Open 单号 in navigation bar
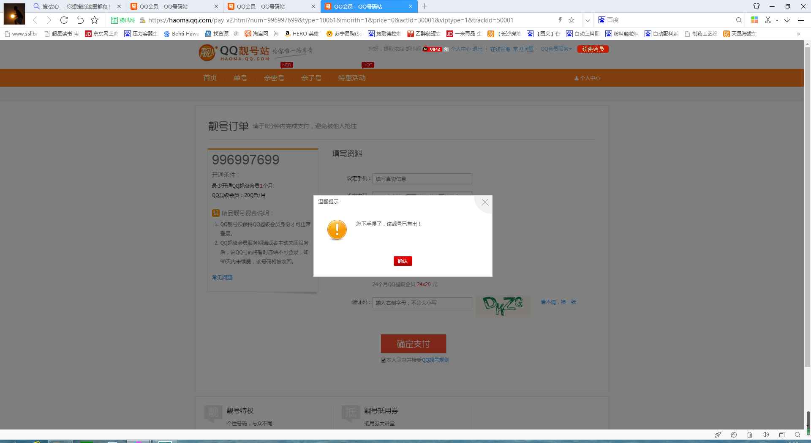The image size is (811, 443). pyautogui.click(x=240, y=78)
